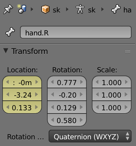Click the bone icon beside name field
This screenshot has height=146, width=136.
coord(10,32)
